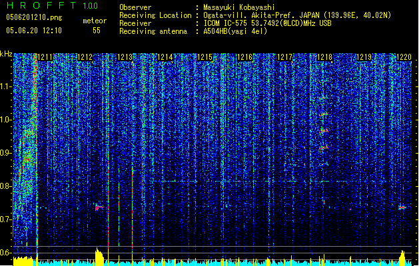419x266 pixels.
Task: Select the 1219 time marker
Action: (x=364, y=57)
